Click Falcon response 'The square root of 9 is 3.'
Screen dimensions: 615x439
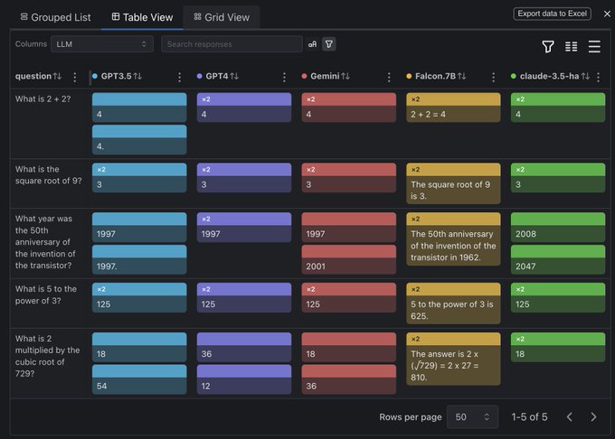(453, 183)
